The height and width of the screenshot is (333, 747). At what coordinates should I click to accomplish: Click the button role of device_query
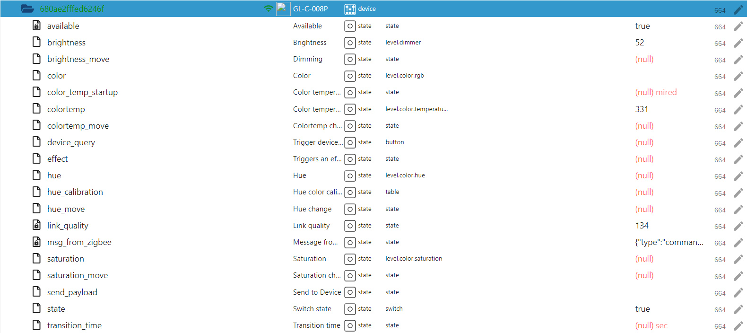point(395,142)
